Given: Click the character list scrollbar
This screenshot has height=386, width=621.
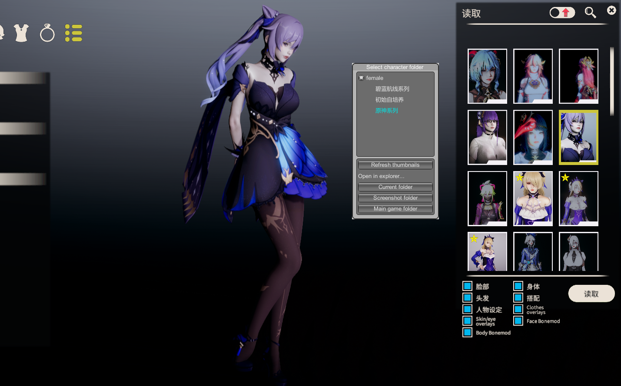Looking at the screenshot, I should point(612,81).
